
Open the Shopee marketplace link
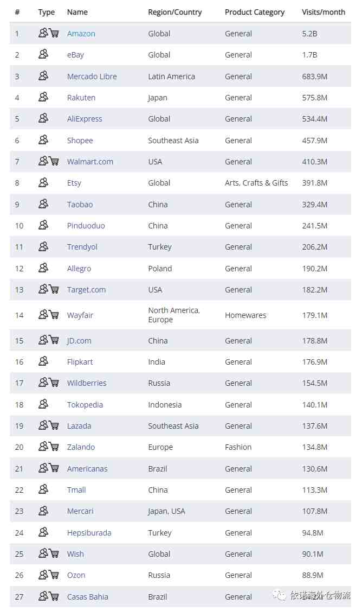[80, 141]
